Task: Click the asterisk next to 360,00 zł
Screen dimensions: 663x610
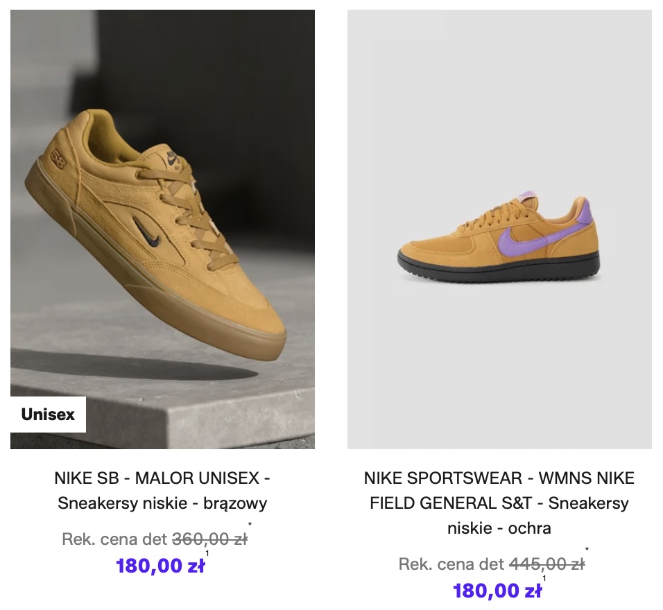Action: (x=250, y=525)
